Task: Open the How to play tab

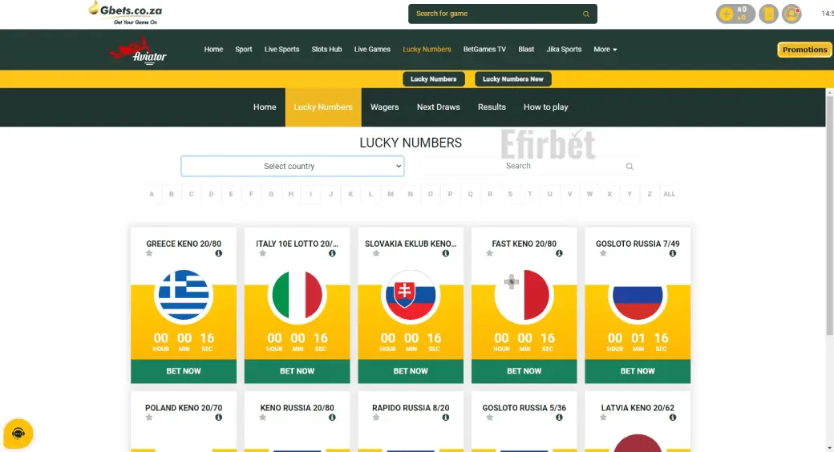Action: point(546,107)
